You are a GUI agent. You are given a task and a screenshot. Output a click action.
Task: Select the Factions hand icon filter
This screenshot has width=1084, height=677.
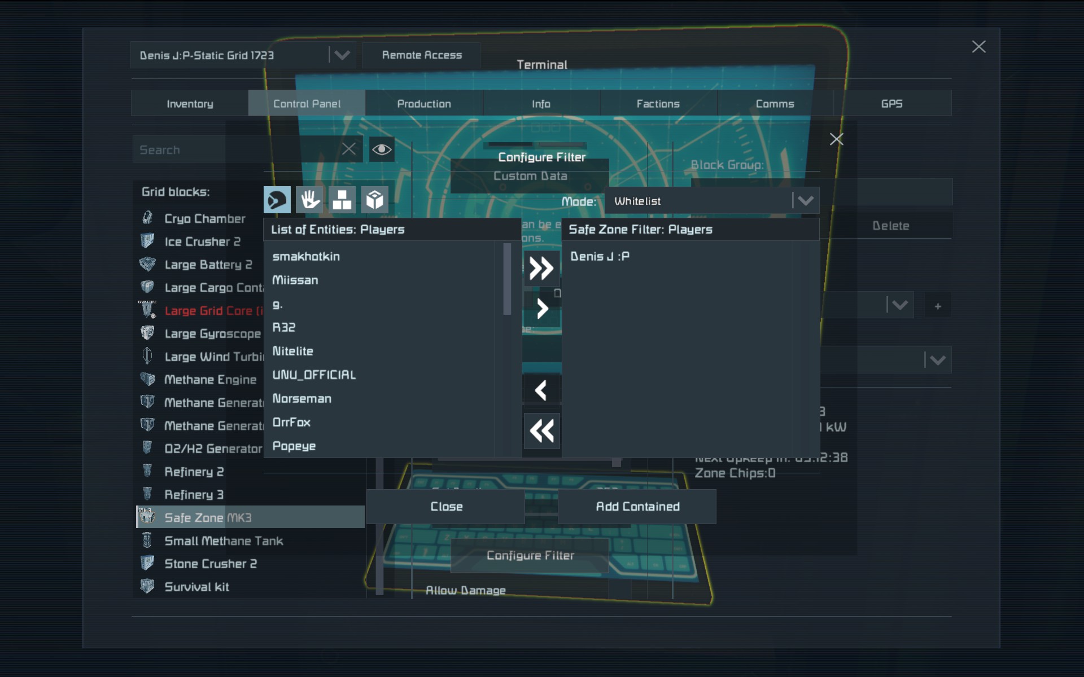pos(309,200)
